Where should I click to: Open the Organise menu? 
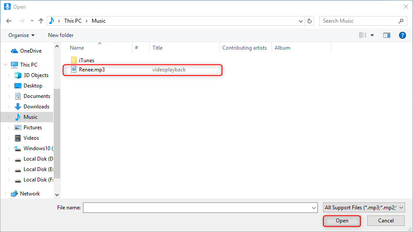pos(21,35)
